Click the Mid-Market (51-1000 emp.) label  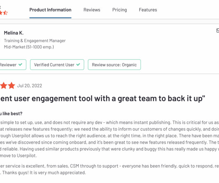[x=29, y=47]
